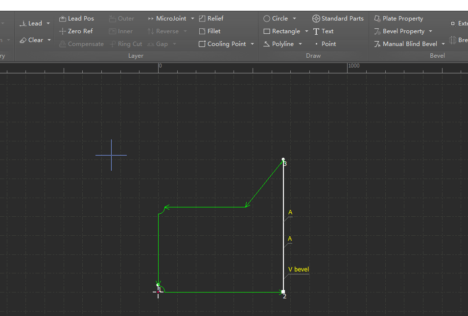The image size is (468, 316).
Task: Click the Ring Cut tool
Action: click(x=126, y=44)
